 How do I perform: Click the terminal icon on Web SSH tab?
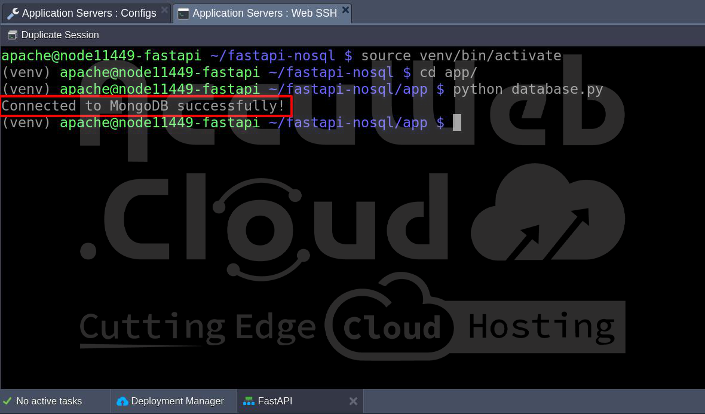[183, 13]
